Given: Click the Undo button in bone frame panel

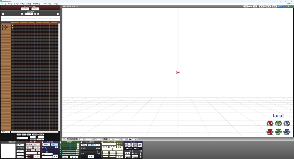Looking at the screenshot, I should [25, 9].
